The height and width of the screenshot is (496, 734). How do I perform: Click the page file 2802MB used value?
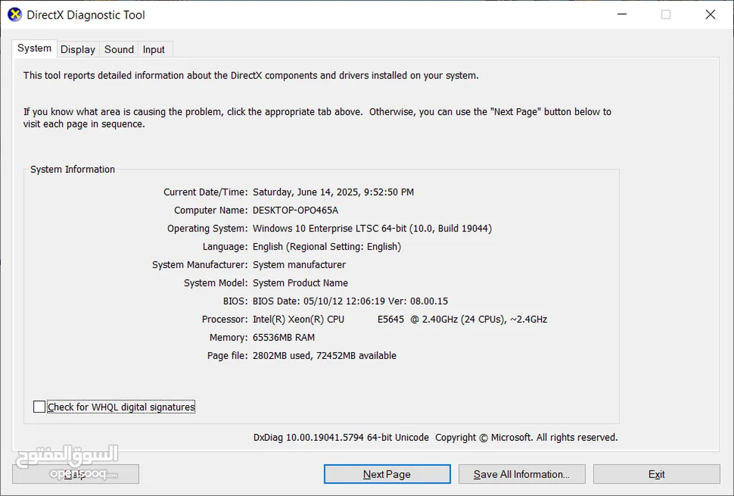click(324, 356)
